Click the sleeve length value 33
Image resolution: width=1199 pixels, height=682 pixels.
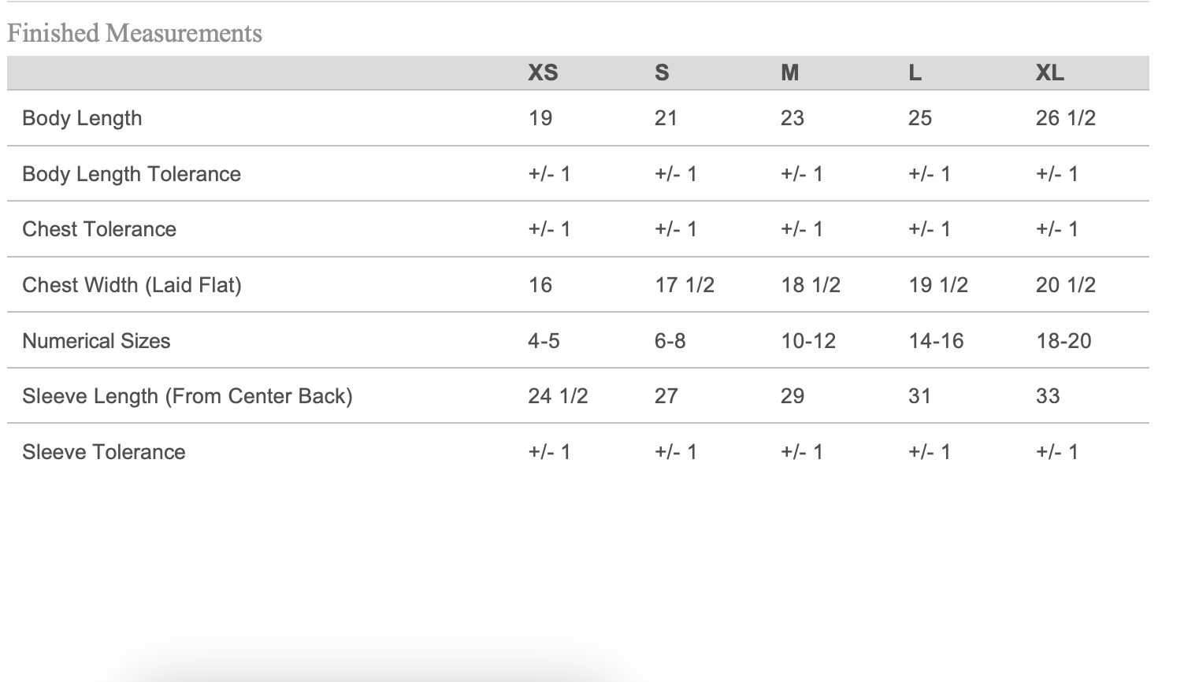pyautogui.click(x=1048, y=396)
